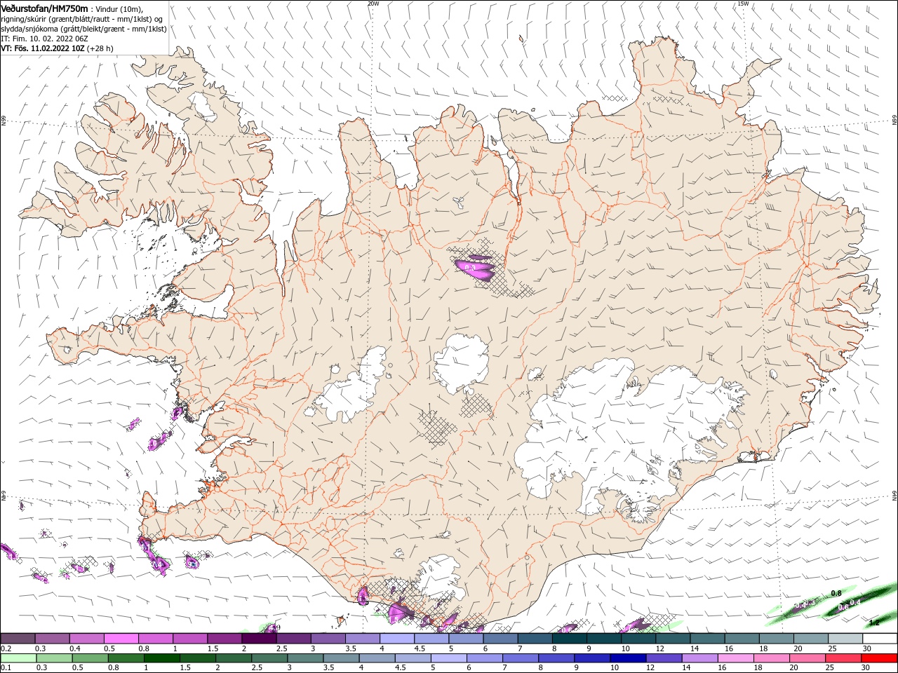Click the 14 label under the upper legend row
The width and height of the screenshot is (898, 673).
[x=695, y=648]
